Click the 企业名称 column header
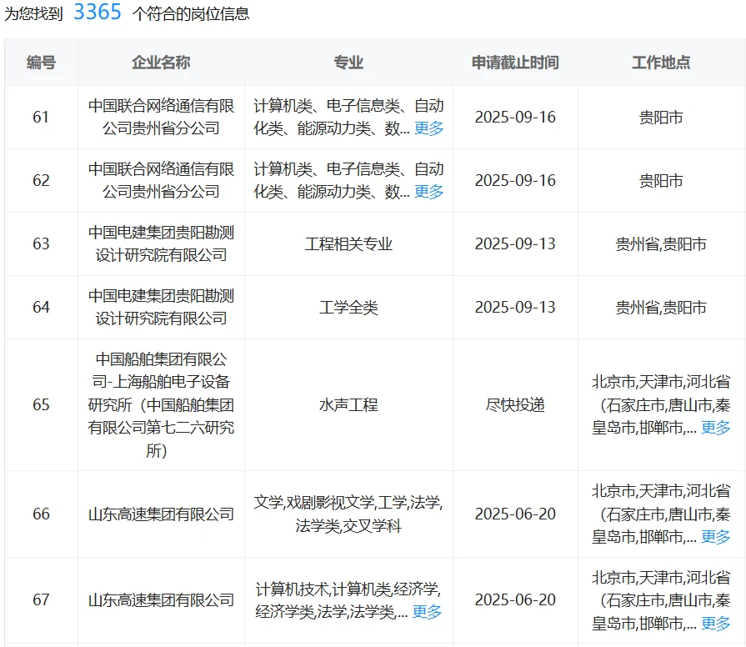 [x=162, y=62]
